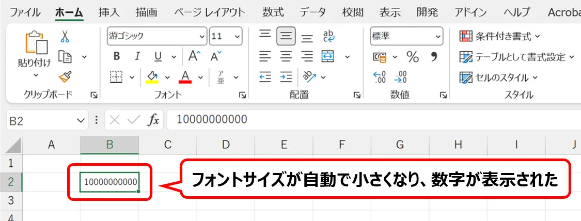This screenshot has height=221, width=581.
Task: Open number format 標準 dropdown
Action: (x=438, y=36)
